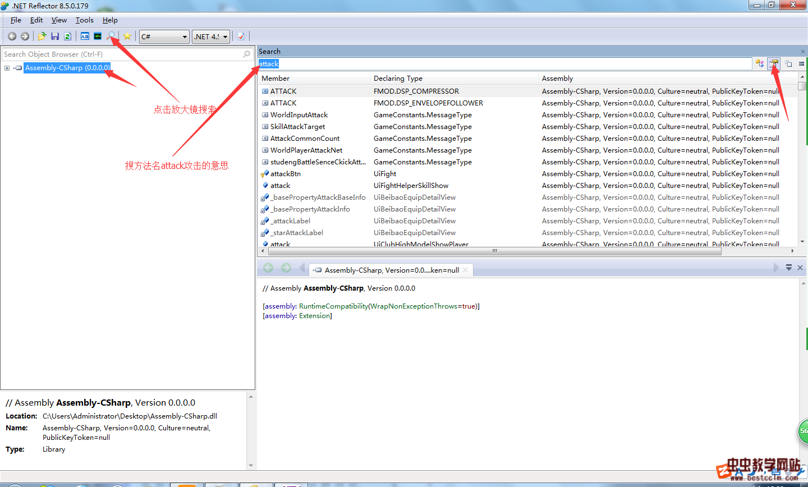This screenshot has width=808, height=487.
Task: Click the _attackLabel row field icon
Action: [x=265, y=221]
